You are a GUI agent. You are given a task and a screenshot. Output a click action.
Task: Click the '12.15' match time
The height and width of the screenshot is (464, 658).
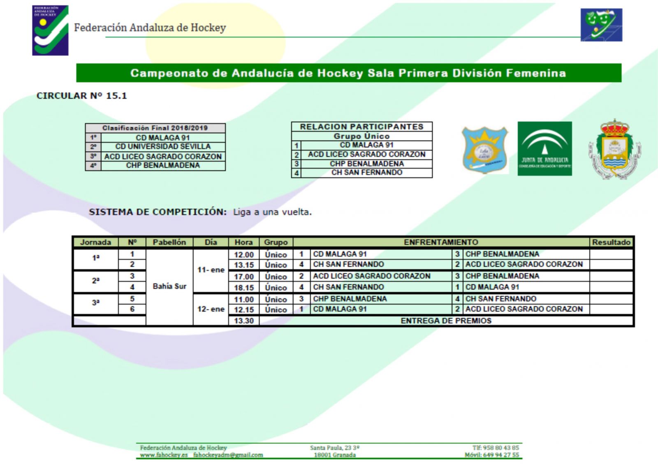point(244,309)
